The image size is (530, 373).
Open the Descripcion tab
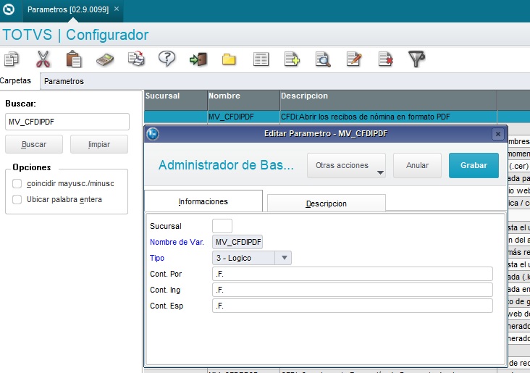(x=326, y=204)
